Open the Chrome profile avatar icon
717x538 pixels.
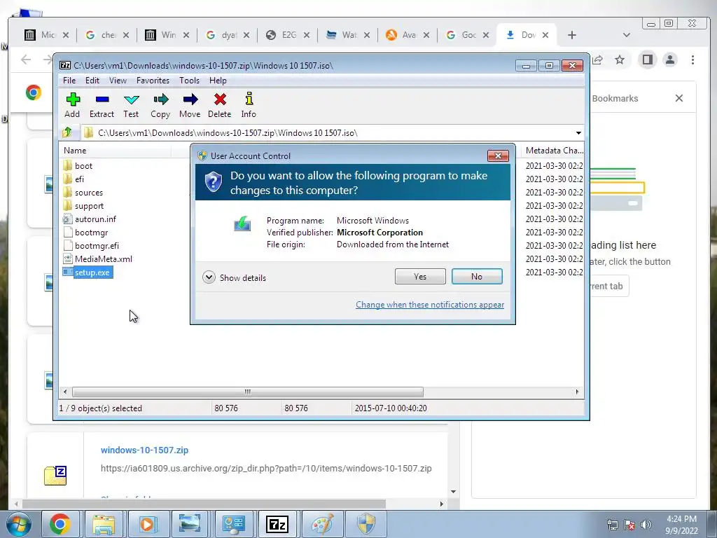[x=670, y=60]
